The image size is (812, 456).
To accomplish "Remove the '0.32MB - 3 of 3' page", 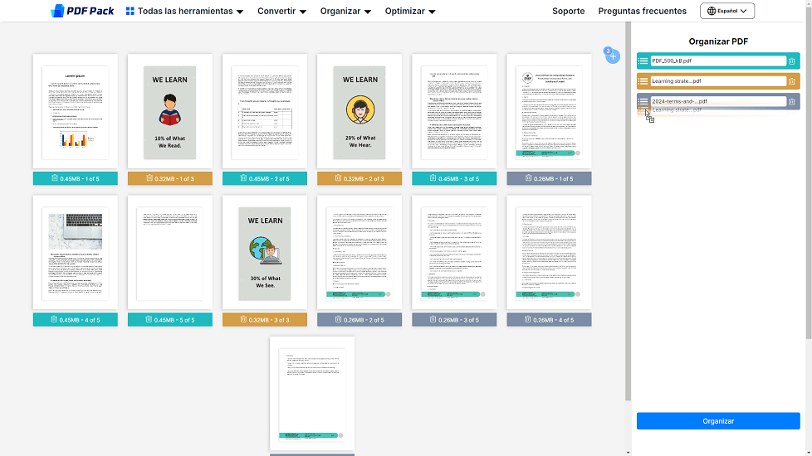I will [x=244, y=319].
